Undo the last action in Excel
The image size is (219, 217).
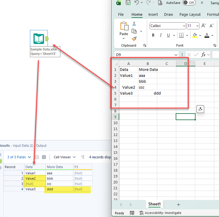tap(137, 3)
